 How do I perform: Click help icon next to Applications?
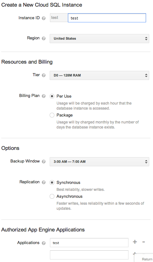(x=44, y=243)
